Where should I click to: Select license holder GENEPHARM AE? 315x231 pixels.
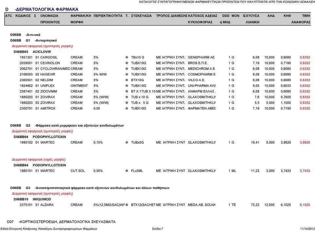(x=201, y=57)
